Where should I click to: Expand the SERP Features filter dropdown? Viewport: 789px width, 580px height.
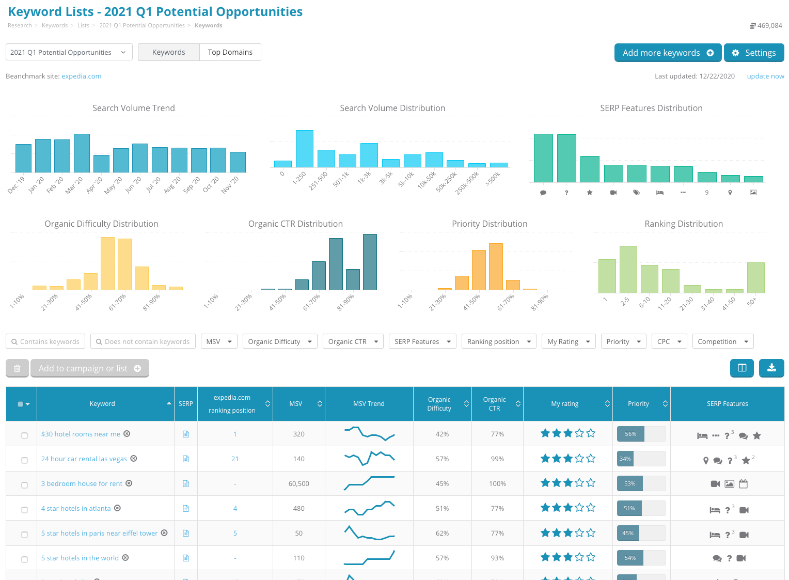point(422,341)
